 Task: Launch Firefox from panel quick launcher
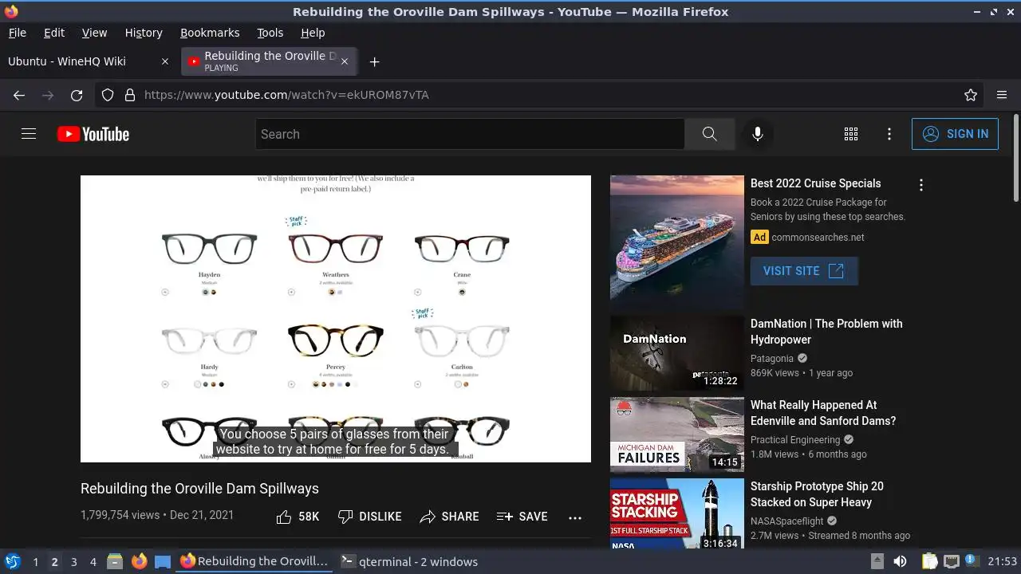pos(139,561)
